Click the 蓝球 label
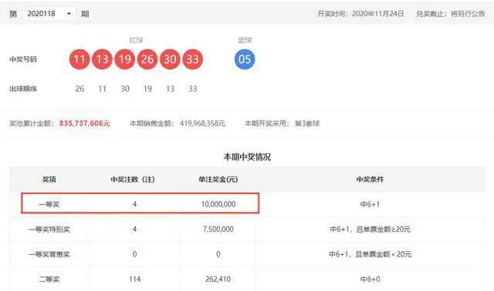Screen dimensions: 494x291 245,40
